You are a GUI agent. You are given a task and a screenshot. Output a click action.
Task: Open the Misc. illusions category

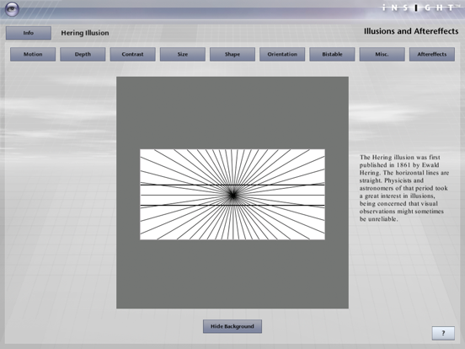click(x=382, y=54)
